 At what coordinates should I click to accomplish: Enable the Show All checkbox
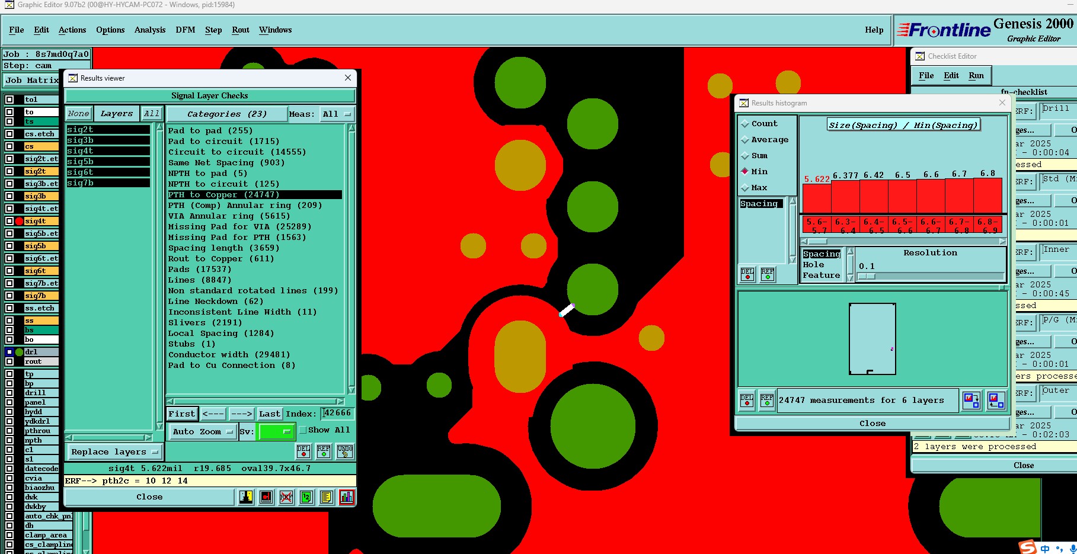pyautogui.click(x=302, y=430)
